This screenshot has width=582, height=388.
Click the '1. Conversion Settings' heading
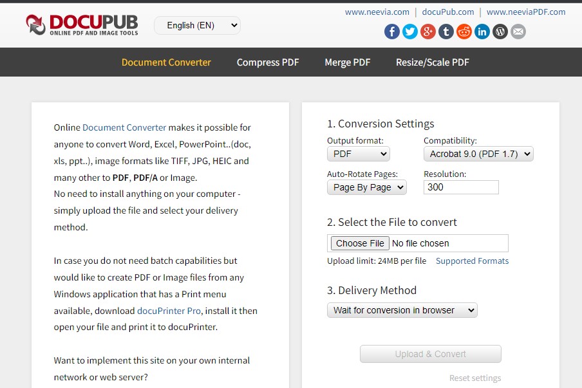380,124
